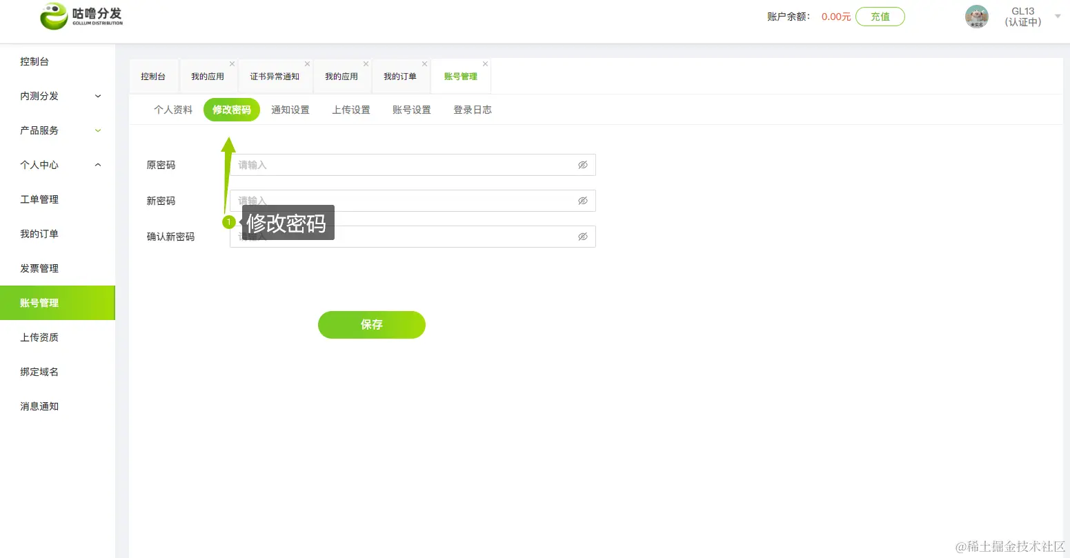Close the 我的订单 tab
The image size is (1070, 558).
coord(424,63)
